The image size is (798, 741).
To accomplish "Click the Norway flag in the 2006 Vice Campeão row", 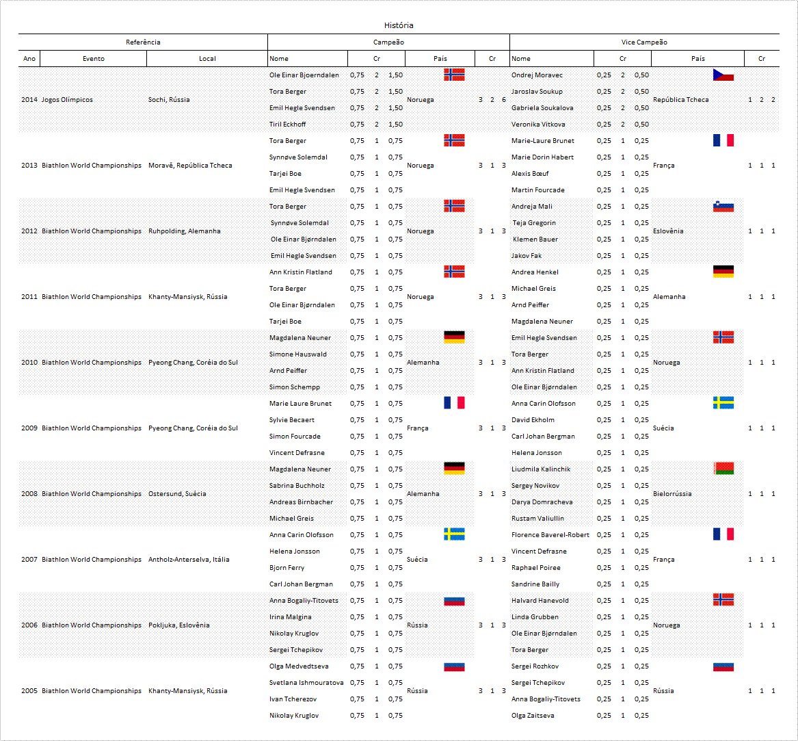I will click(723, 600).
